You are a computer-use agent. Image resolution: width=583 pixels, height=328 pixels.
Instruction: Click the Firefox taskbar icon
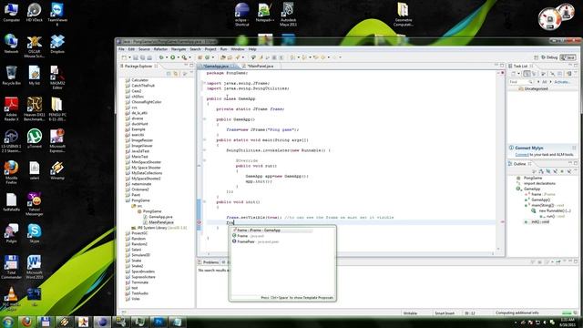click(x=26, y=322)
